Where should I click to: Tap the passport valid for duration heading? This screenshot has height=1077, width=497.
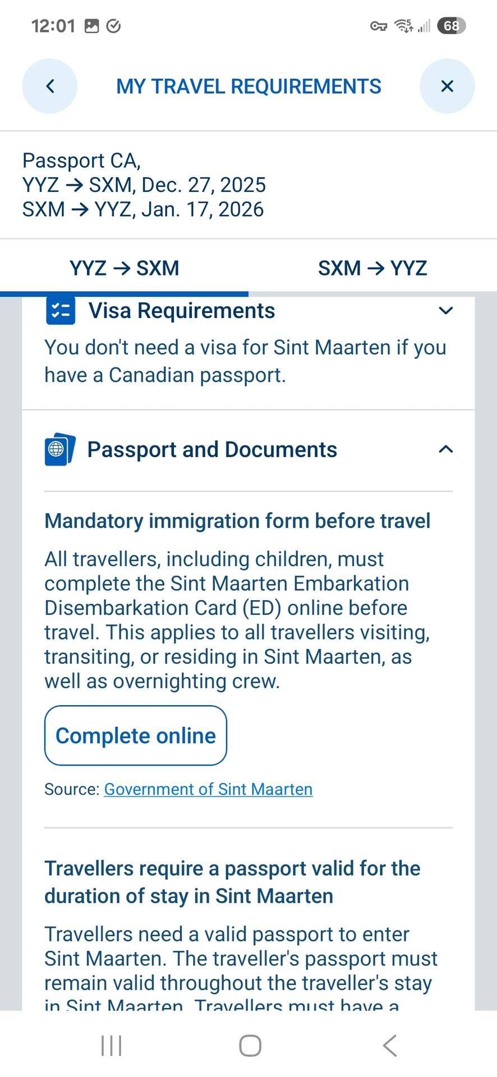tap(232, 882)
